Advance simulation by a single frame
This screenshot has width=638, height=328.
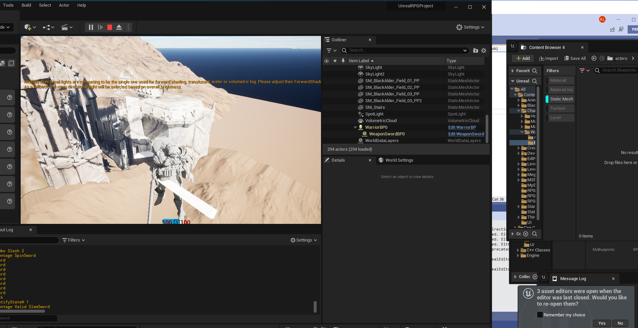coord(100,27)
